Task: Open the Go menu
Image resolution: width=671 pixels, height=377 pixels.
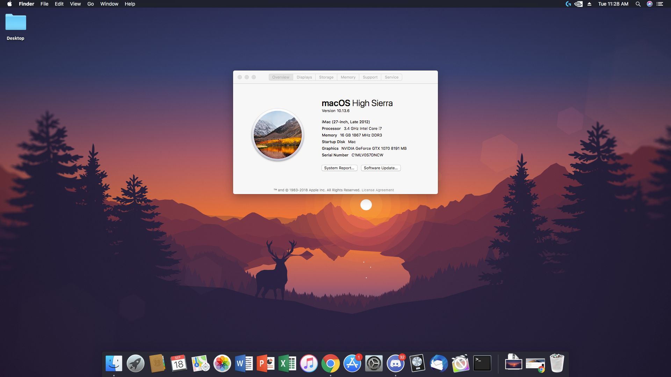Action: [90, 4]
